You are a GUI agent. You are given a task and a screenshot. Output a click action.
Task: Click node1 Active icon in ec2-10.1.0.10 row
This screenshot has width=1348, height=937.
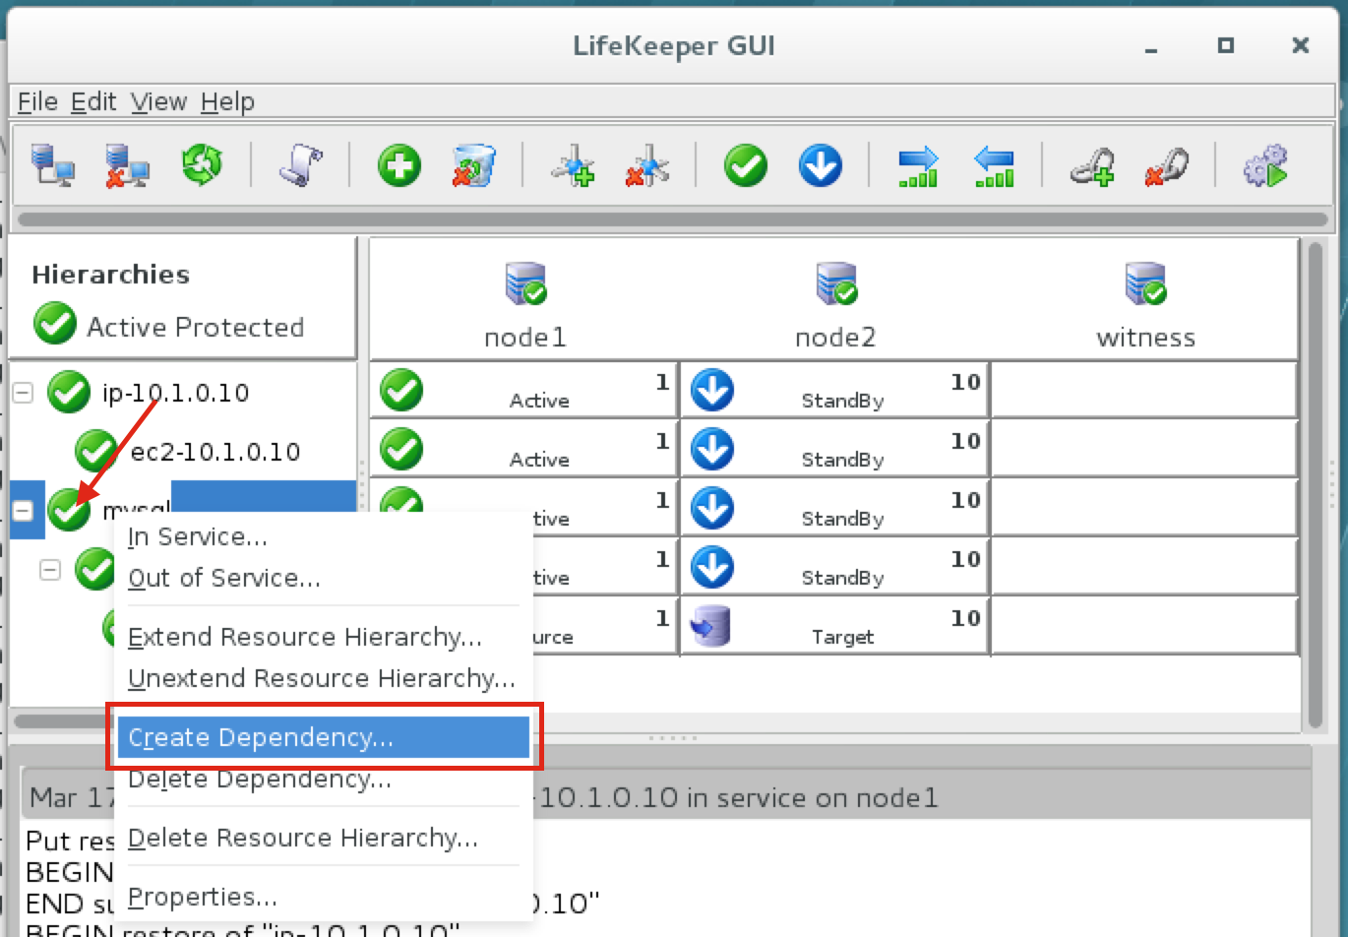pos(401,449)
